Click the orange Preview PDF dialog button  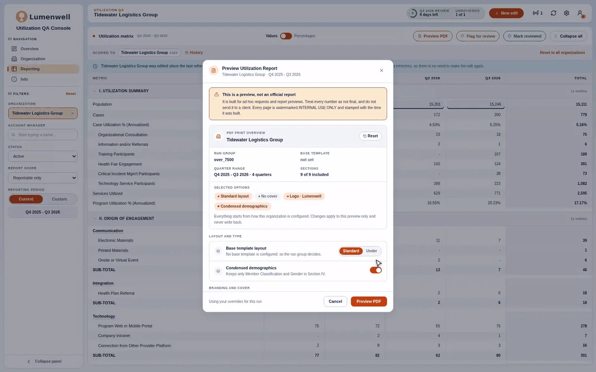click(369, 302)
